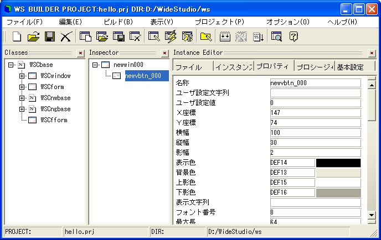Open the プロジェクト(P) menu
The height and width of the screenshot is (240, 381).
click(220, 22)
